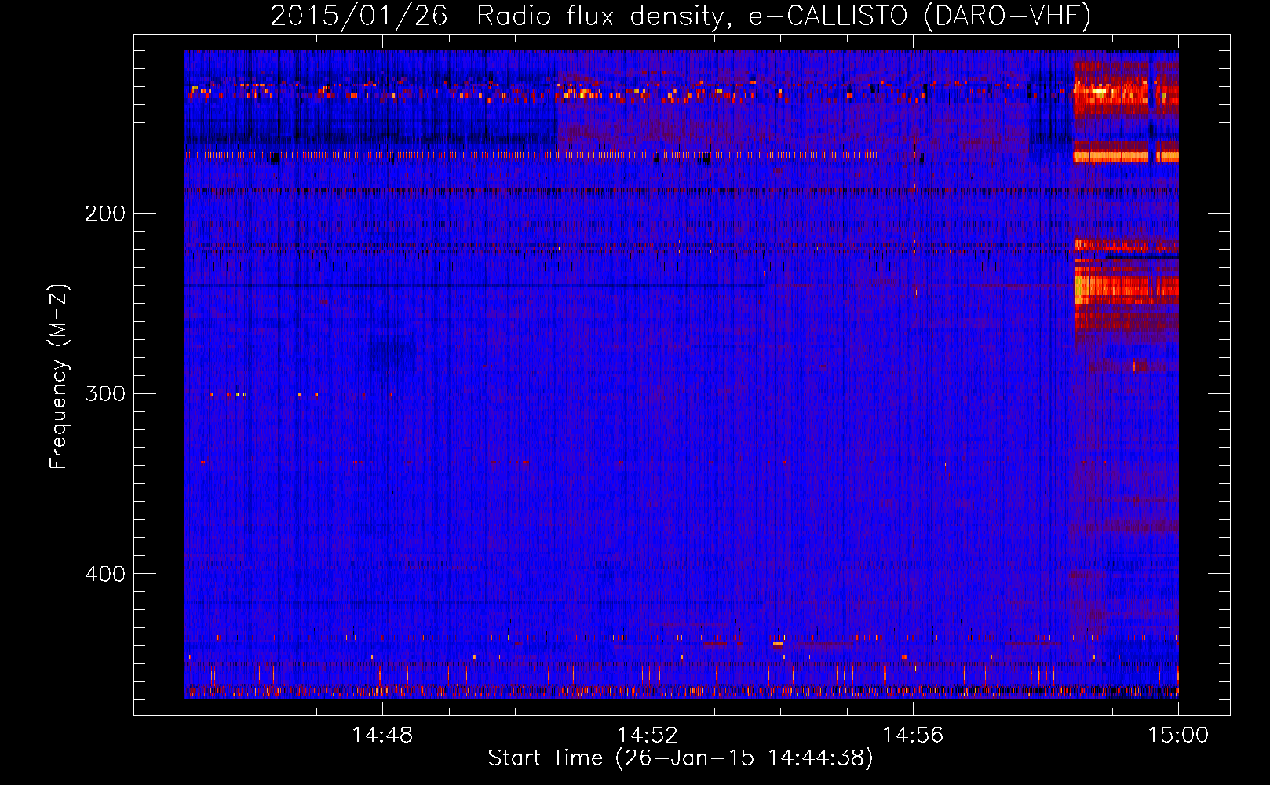Viewport: 1270px width, 785px height.
Task: Select the "Frequency (MHZ)" y-axis label
Action: pos(59,376)
